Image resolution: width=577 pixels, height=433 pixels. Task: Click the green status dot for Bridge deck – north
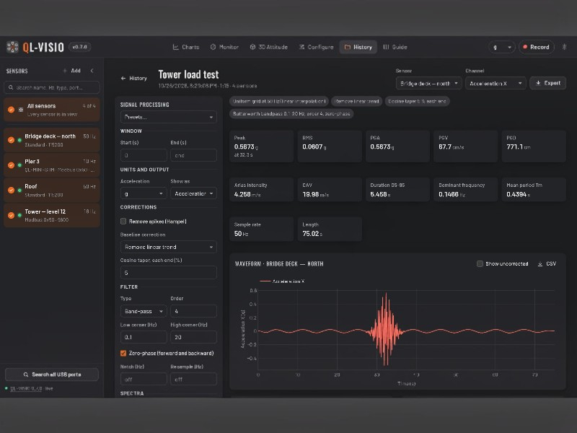[x=19, y=140]
